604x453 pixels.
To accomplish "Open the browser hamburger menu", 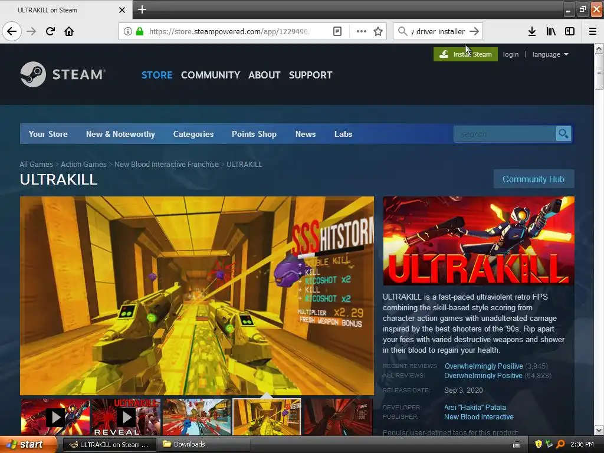I will point(593,31).
